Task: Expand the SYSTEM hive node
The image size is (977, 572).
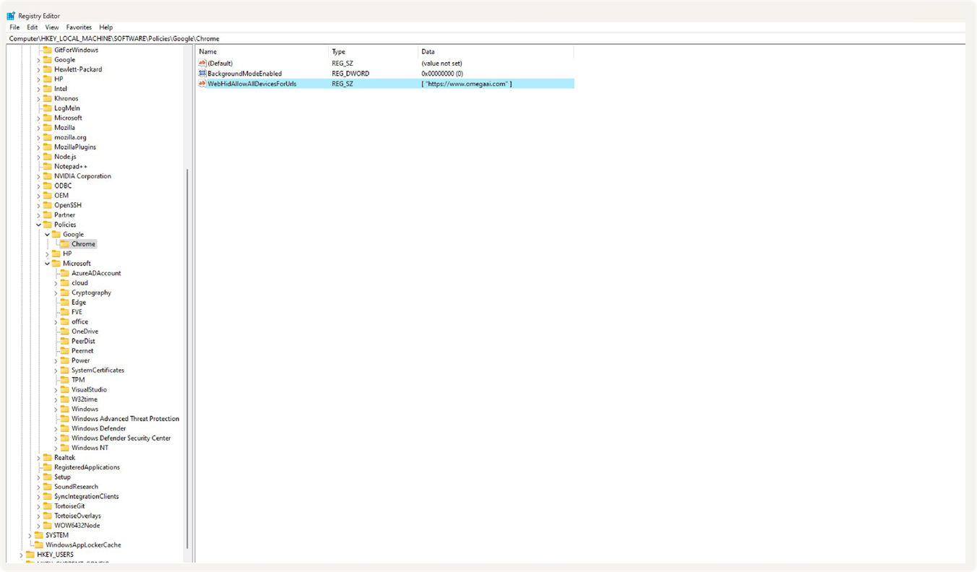Action: tap(30, 535)
